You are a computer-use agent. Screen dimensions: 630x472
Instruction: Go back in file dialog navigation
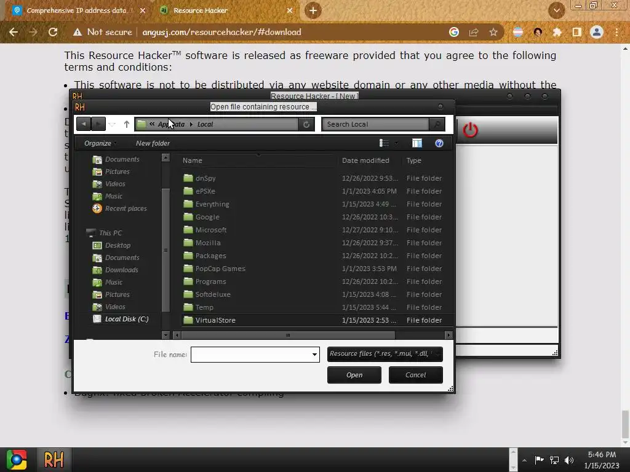84,124
